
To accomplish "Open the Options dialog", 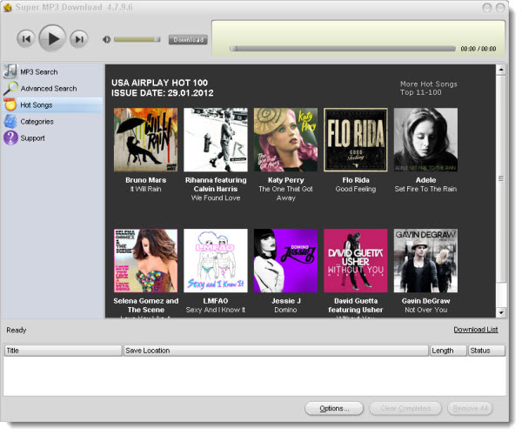I will click(x=334, y=408).
